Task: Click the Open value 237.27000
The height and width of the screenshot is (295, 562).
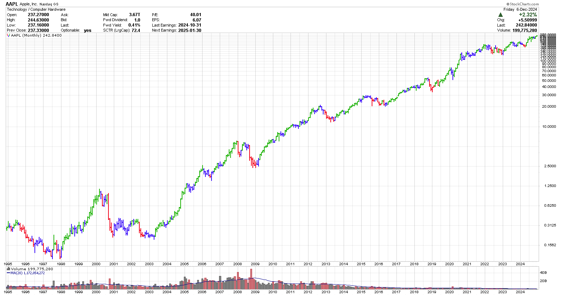Action: pos(38,15)
